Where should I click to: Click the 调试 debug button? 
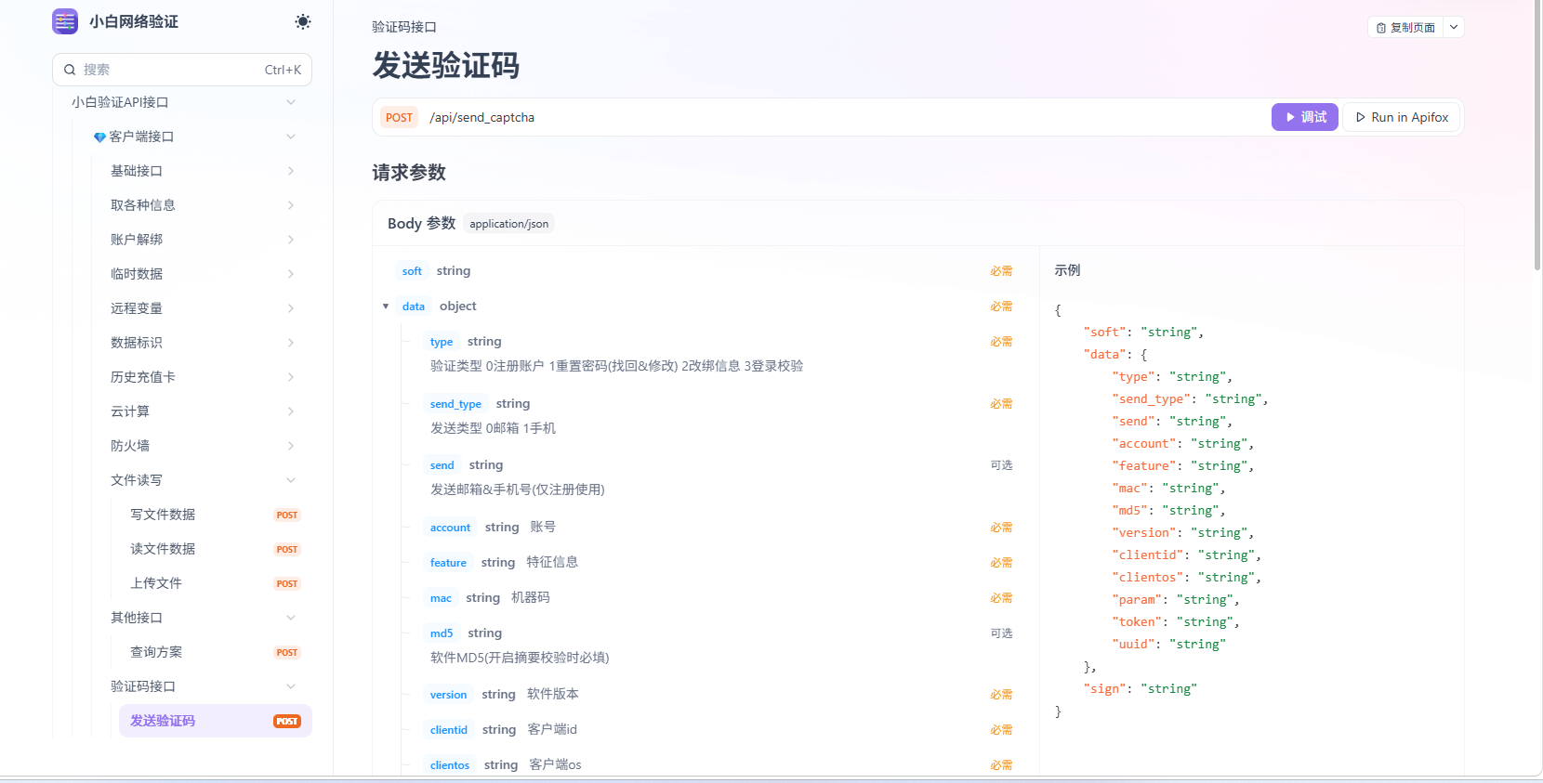pos(1305,117)
